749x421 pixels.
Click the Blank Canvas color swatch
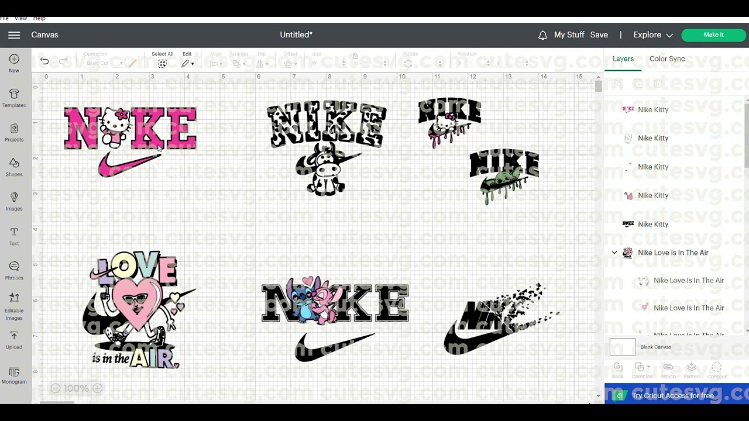point(623,347)
